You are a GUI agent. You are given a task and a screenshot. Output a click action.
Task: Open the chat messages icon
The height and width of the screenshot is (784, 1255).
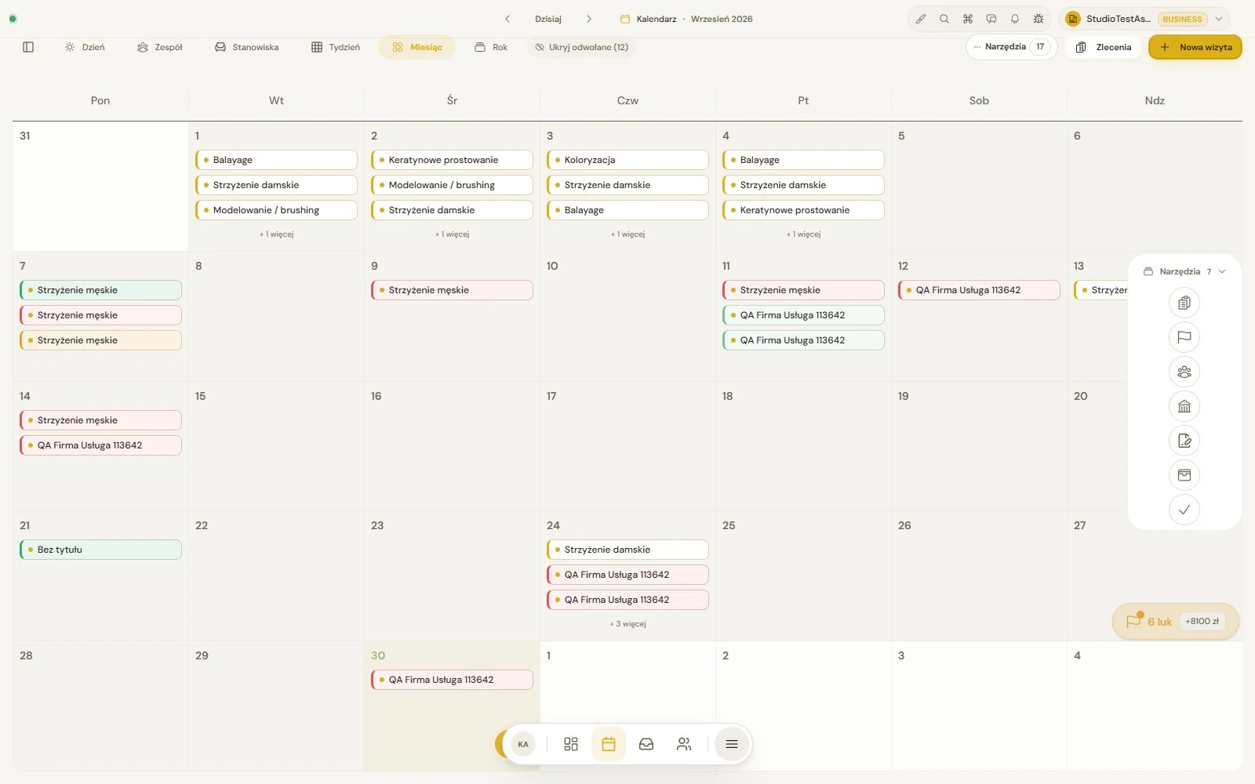point(991,19)
